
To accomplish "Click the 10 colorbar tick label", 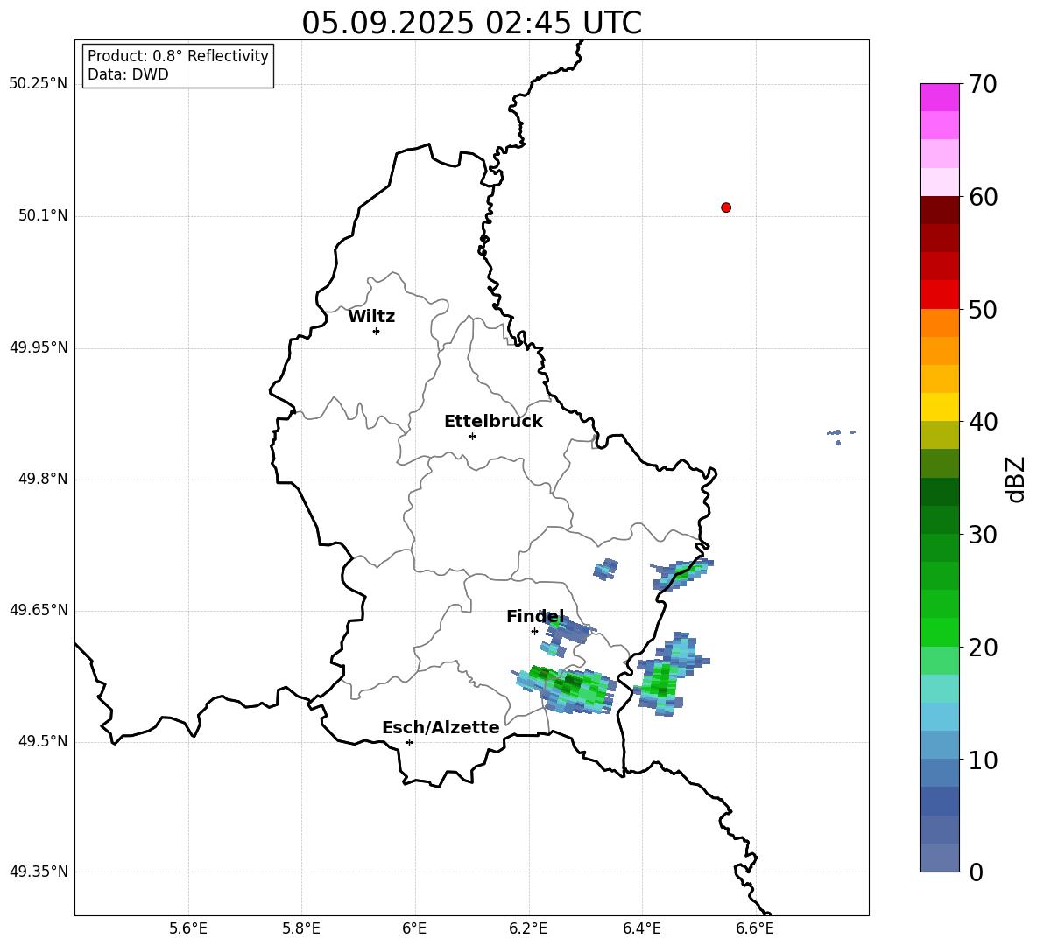I will pos(983,760).
